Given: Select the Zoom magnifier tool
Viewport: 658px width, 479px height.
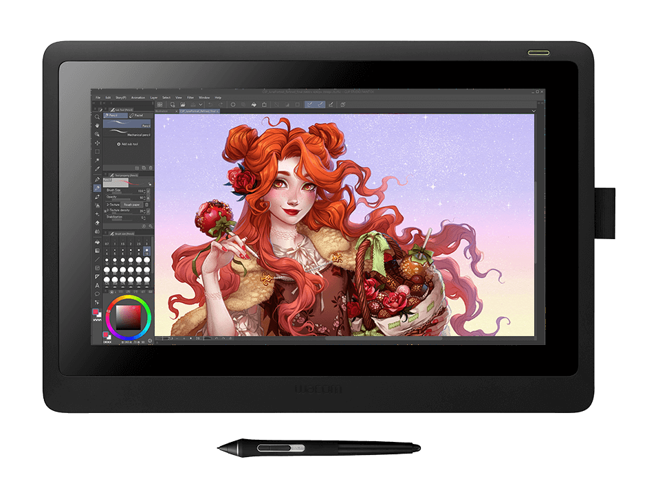Looking at the screenshot, I should (x=98, y=118).
